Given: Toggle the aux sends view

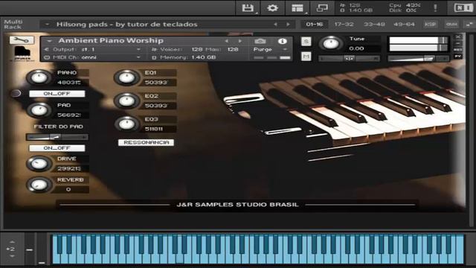Looking at the screenshot, I should click(x=451, y=25).
